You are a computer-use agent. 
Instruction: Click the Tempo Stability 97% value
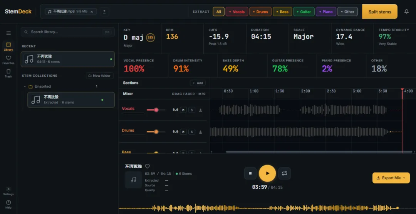(385, 36)
